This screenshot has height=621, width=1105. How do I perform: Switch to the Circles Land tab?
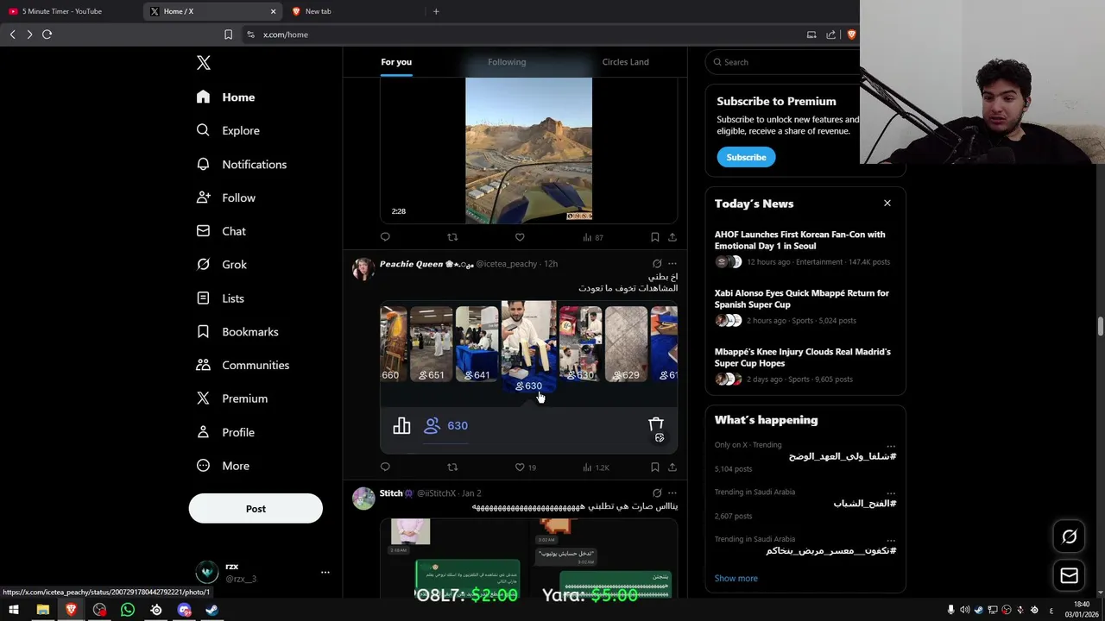[x=626, y=62]
